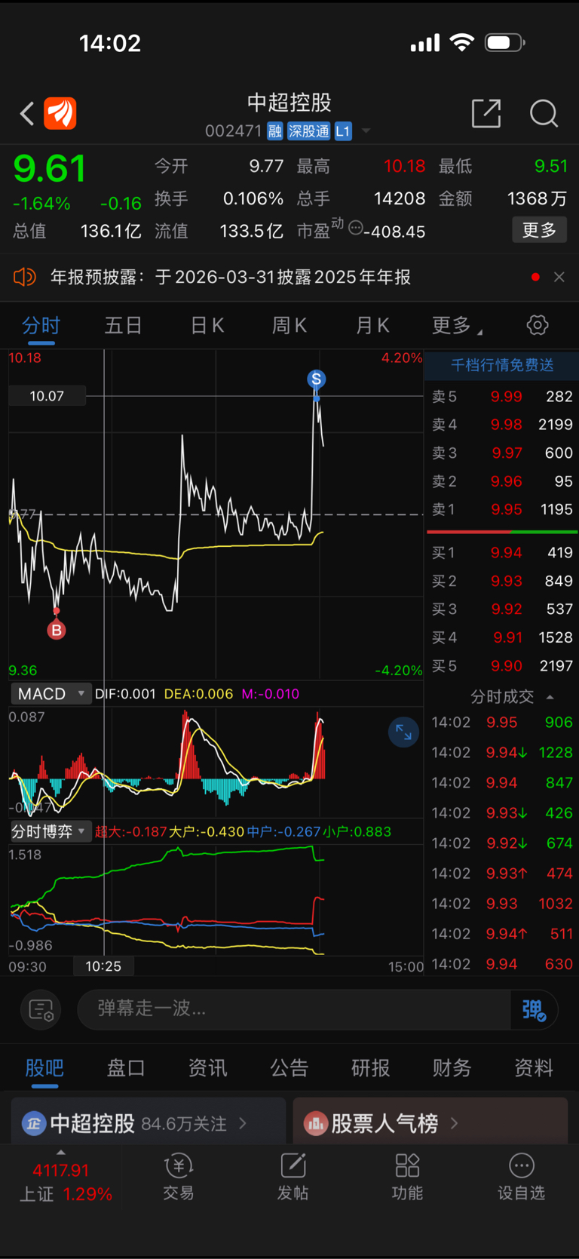Open the orange Eastmoney app logo

60,114
